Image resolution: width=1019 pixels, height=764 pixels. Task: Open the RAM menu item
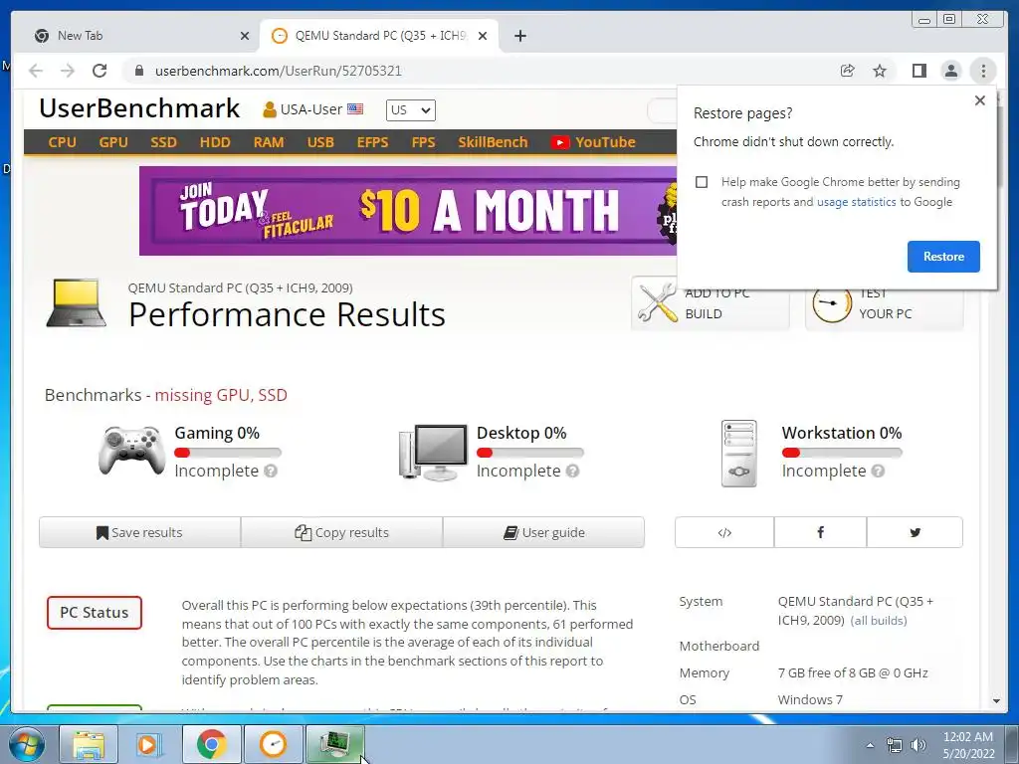[x=269, y=142]
